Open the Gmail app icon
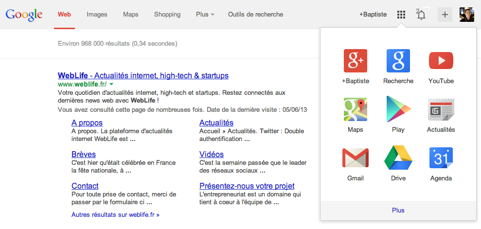 (355, 158)
